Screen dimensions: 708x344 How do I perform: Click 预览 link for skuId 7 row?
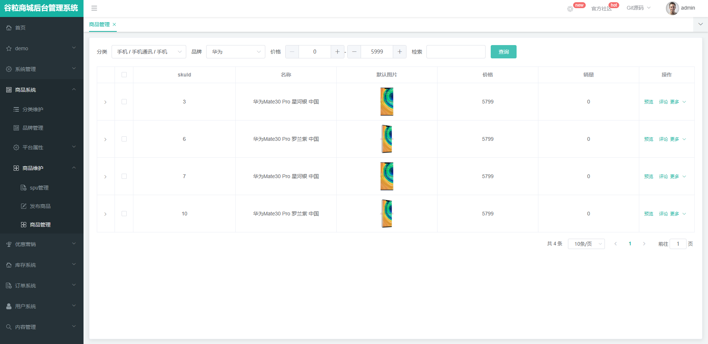(x=649, y=177)
